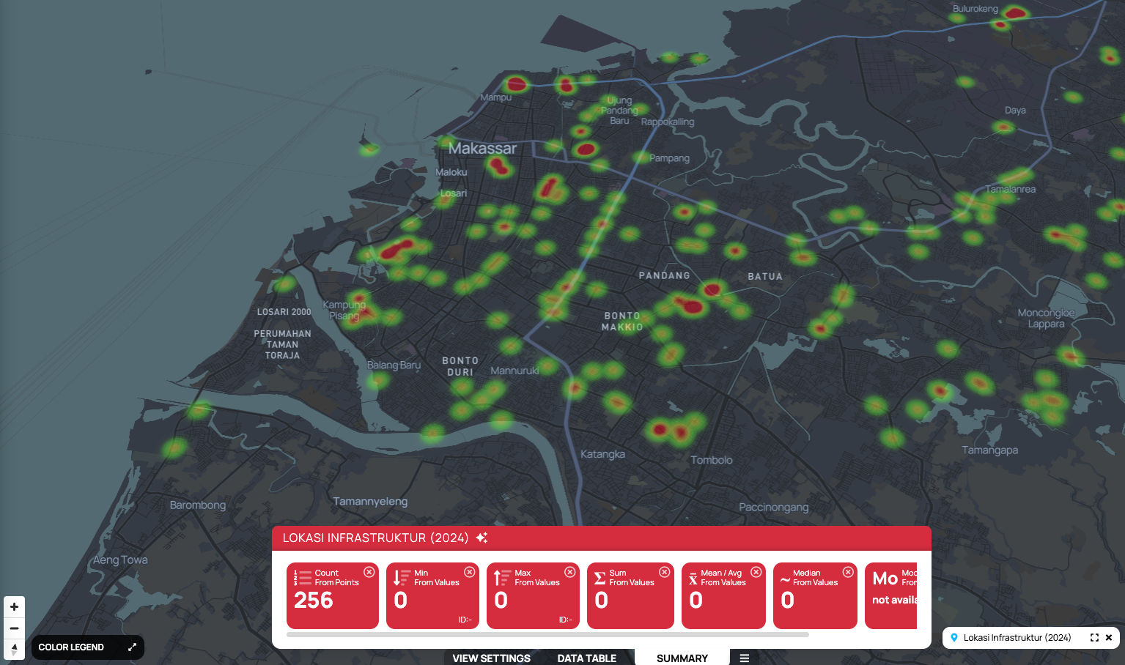Remove the Min summary card
1125x665 pixels.
click(x=469, y=572)
